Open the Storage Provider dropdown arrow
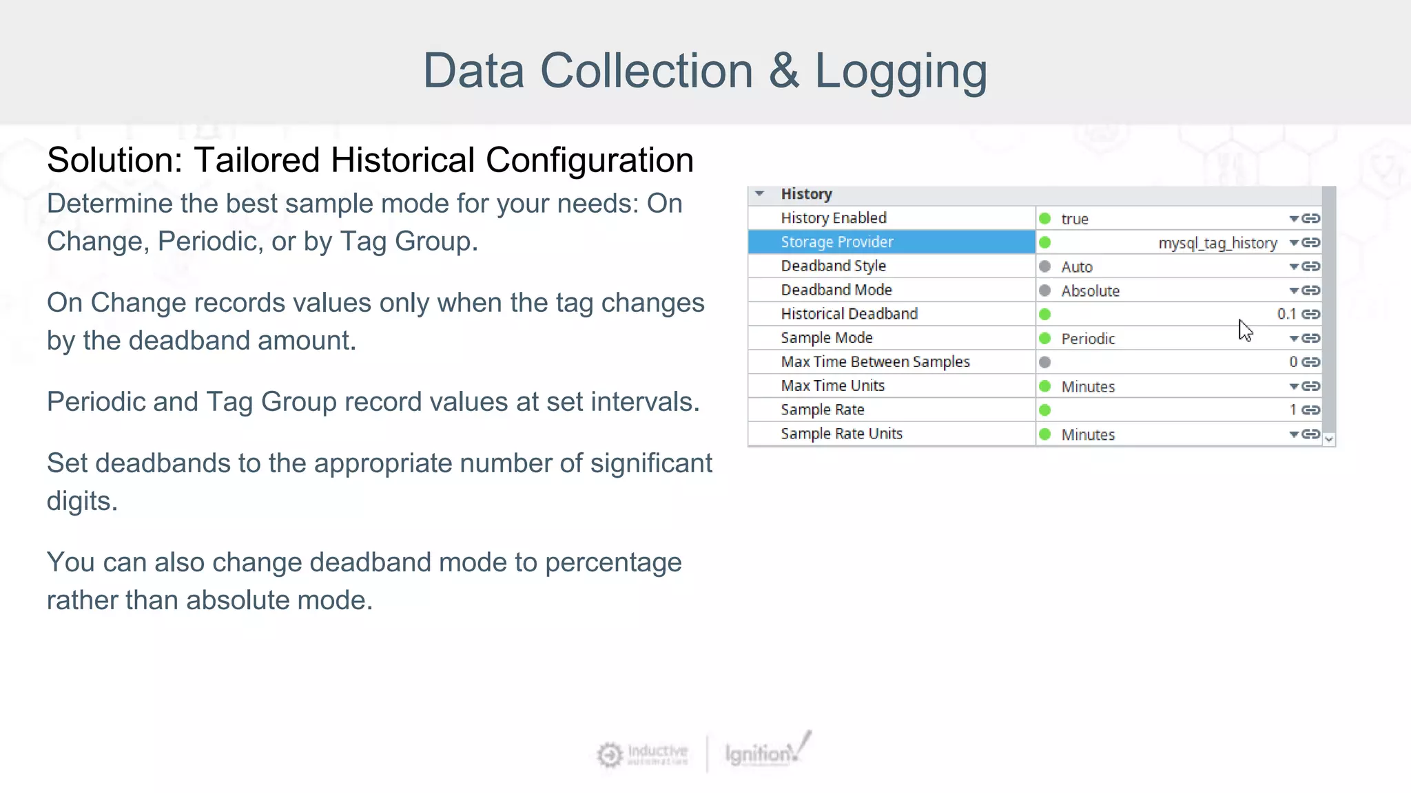 1294,243
